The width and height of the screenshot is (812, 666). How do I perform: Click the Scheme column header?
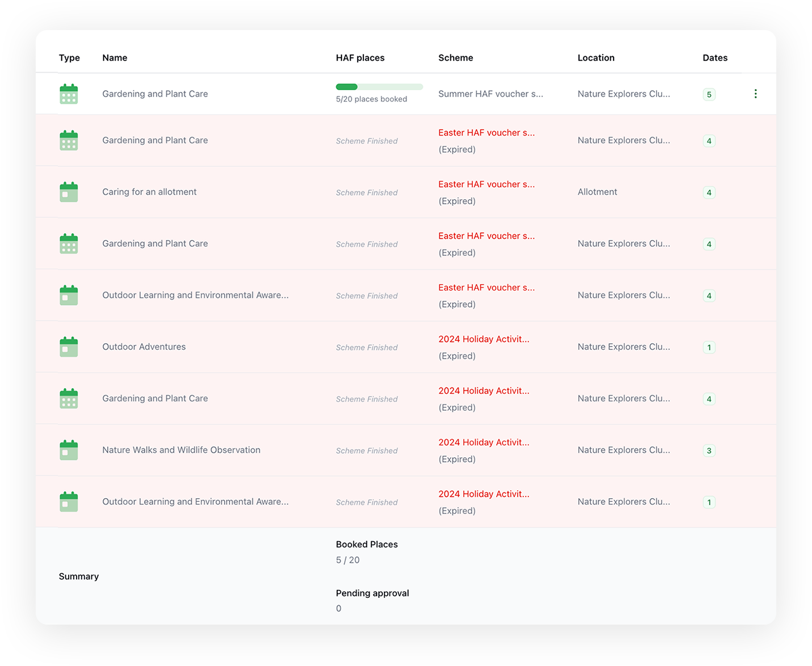click(455, 58)
